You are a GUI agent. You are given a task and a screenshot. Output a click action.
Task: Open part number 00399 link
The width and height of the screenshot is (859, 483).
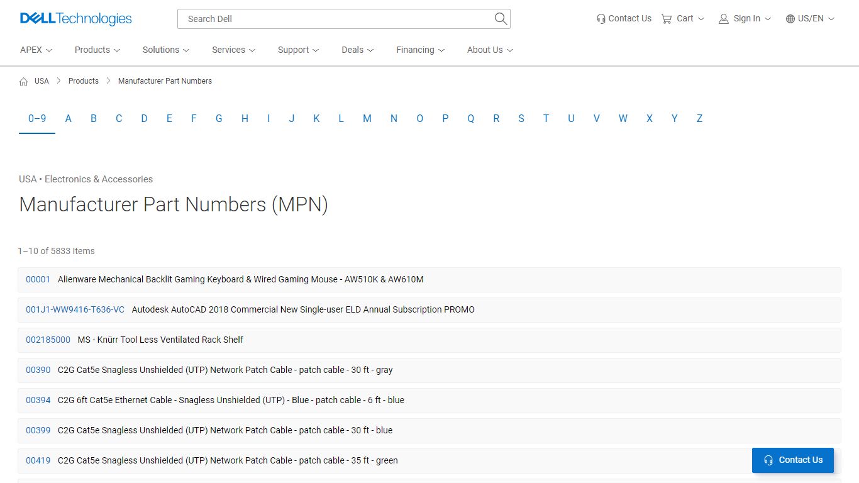(38, 430)
